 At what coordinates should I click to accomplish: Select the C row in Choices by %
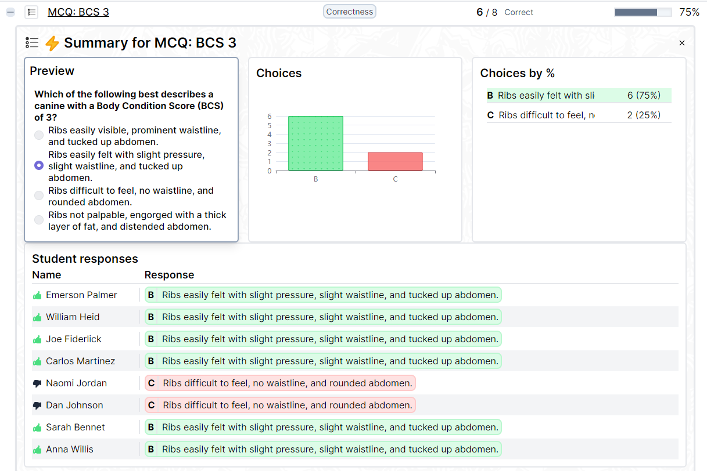[x=578, y=115]
